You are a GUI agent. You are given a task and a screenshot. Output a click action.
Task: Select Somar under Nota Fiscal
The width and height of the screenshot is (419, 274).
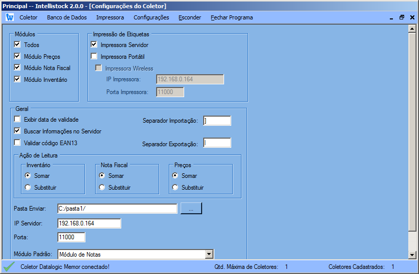[102, 175]
